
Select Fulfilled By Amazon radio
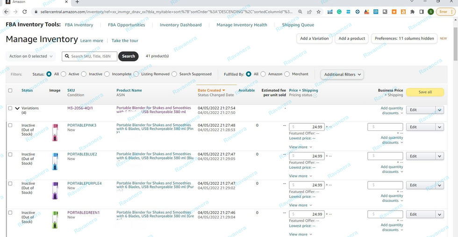click(x=263, y=74)
